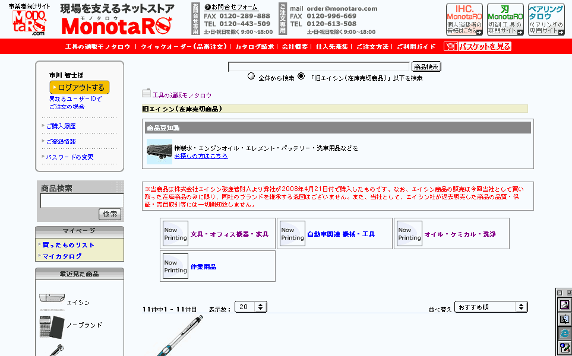
Task: Click the calculator thumbnail in recently viewed
Action: click(x=50, y=325)
